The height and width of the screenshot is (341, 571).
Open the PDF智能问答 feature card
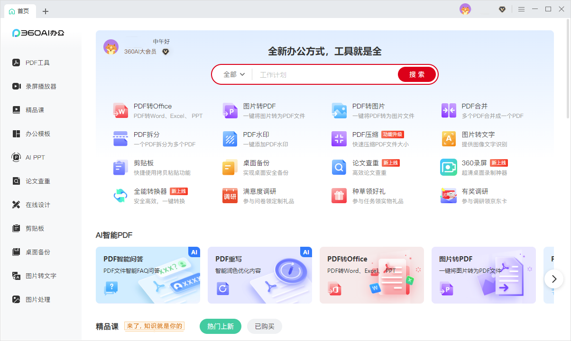tap(148, 275)
